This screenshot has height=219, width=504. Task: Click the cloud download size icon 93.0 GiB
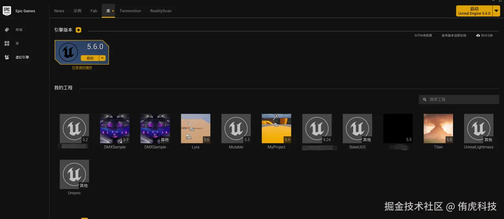click(478, 35)
